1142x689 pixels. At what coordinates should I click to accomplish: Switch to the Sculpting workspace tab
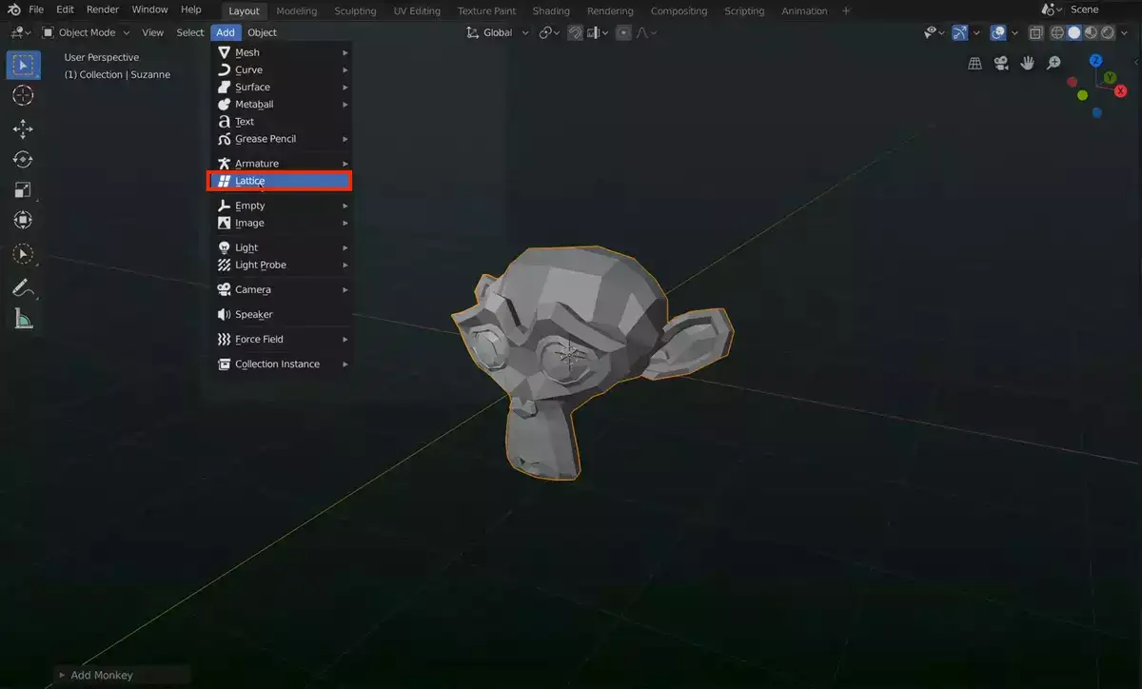(x=355, y=10)
